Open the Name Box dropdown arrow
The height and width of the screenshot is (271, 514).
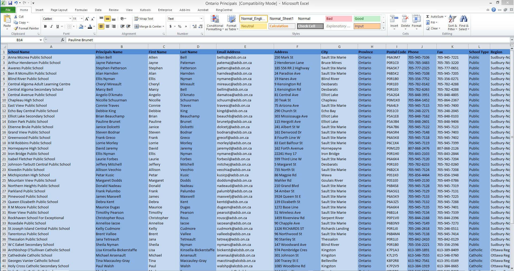41,40
